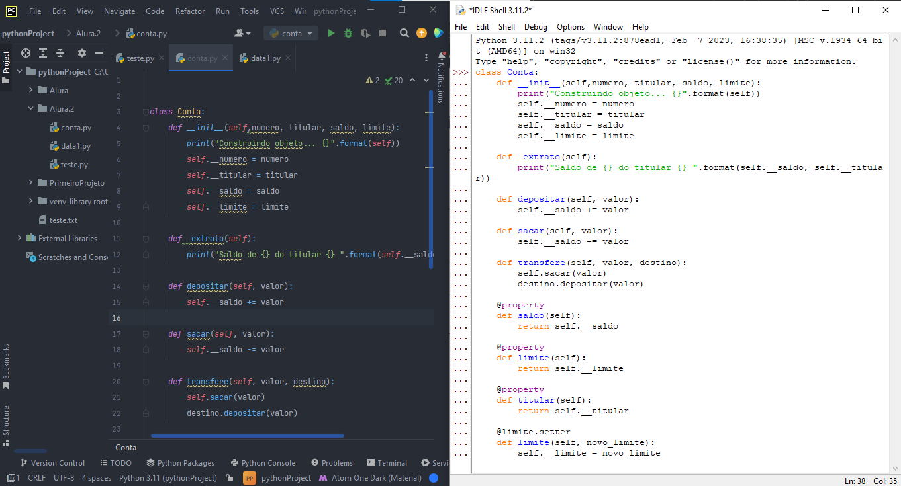The width and height of the screenshot is (901, 486).
Task: Click the editor horizontal scrollbar thumb
Action: 248,436
